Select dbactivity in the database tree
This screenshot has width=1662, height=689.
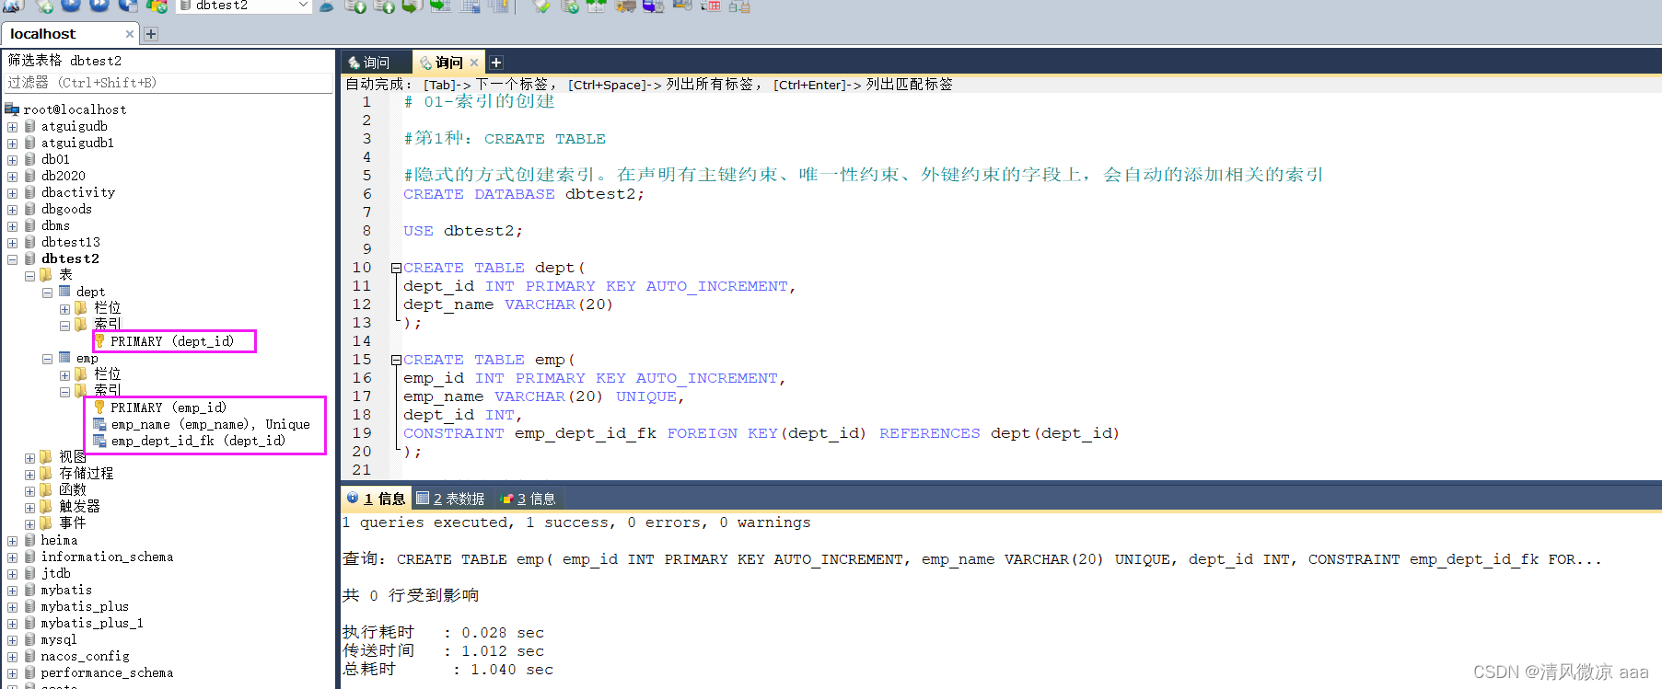78,192
